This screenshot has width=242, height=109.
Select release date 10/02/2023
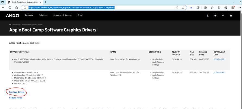204,72
